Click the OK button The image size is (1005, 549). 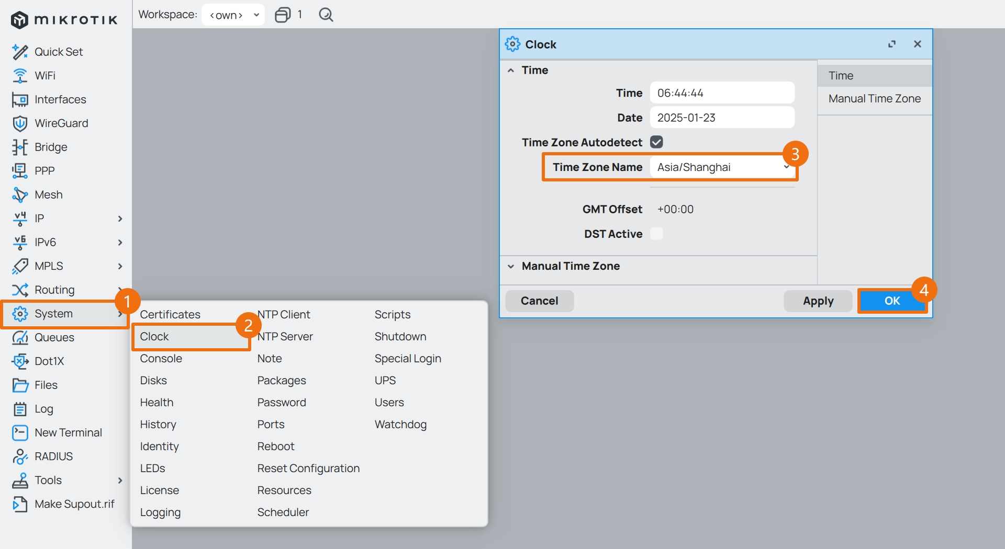pos(892,301)
